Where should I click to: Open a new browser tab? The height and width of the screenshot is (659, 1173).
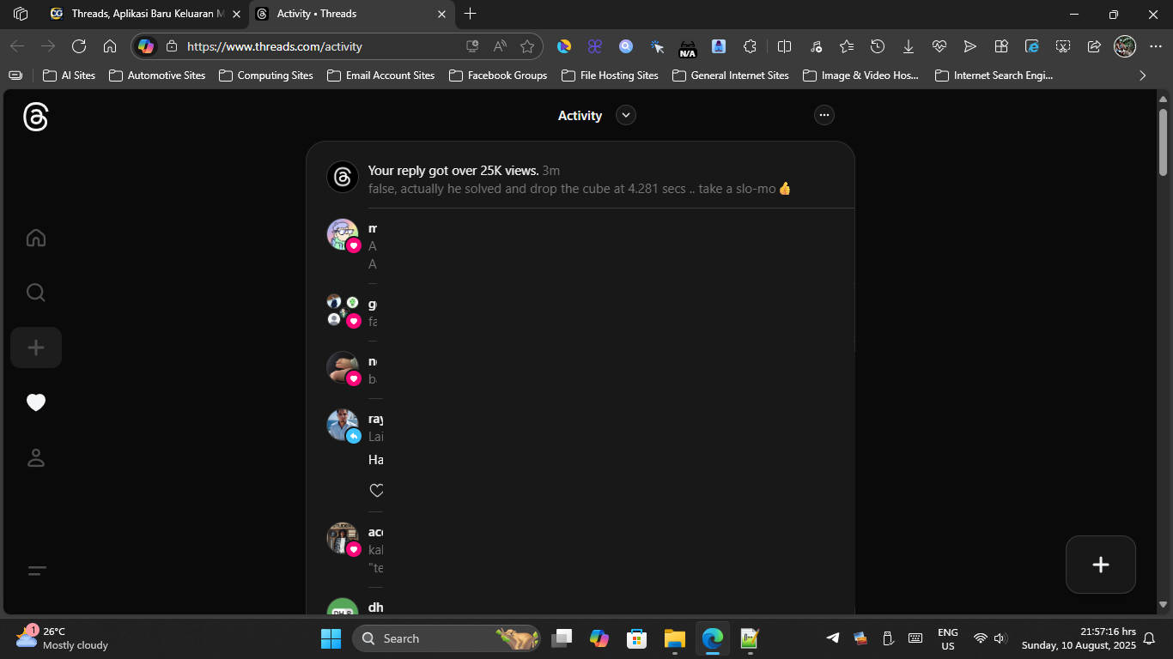point(470,14)
